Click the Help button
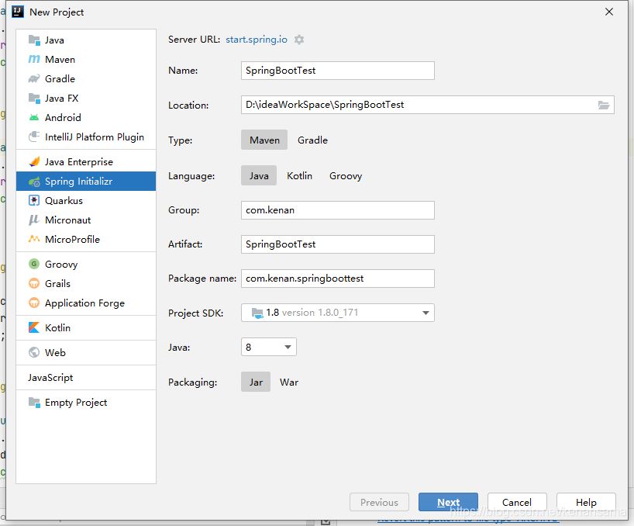The height and width of the screenshot is (526, 634). pyautogui.click(x=586, y=502)
